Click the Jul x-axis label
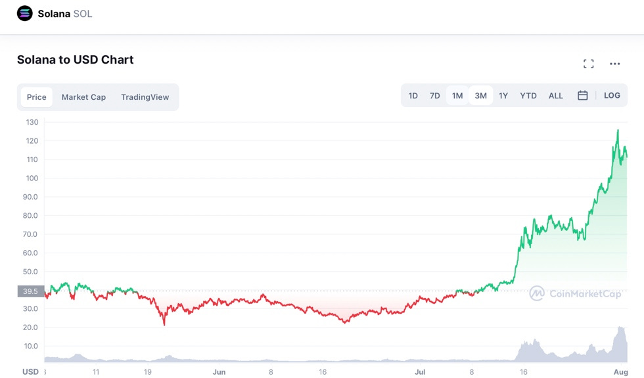 click(420, 372)
